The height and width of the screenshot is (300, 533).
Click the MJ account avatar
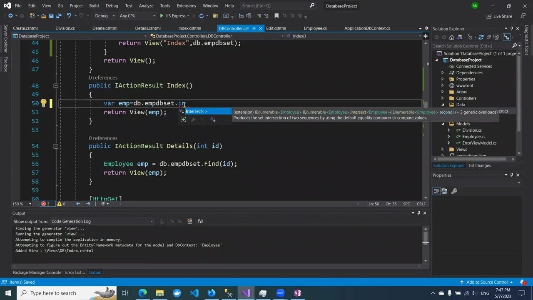coord(475,6)
